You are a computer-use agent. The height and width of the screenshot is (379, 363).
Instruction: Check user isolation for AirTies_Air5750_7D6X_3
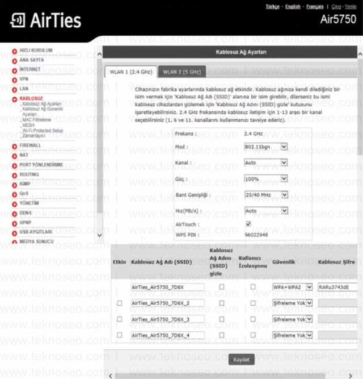[253, 319]
